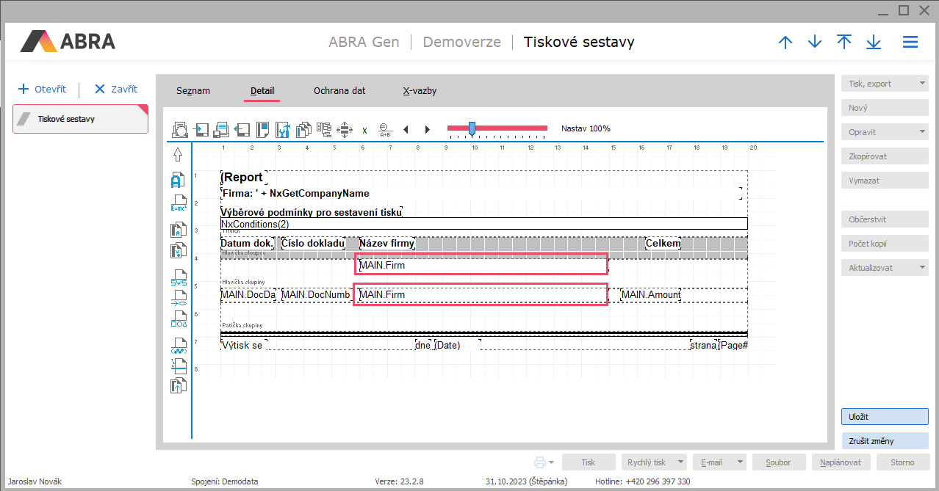Click the Občerstvit button
The image size is (939, 491).
(x=885, y=219)
